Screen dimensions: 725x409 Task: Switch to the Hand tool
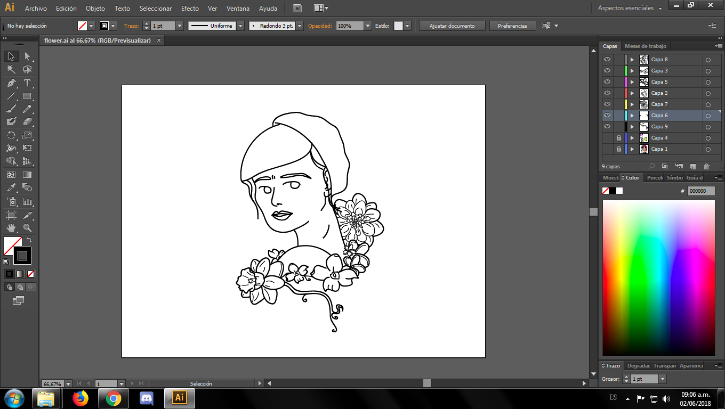[x=11, y=228]
